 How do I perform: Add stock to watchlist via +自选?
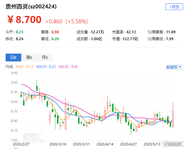coord(174,7)
